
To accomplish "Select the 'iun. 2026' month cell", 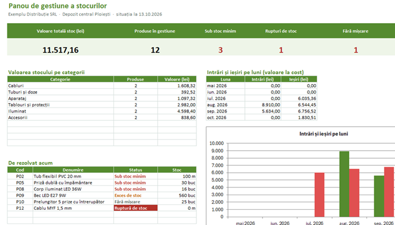I will point(226,92).
